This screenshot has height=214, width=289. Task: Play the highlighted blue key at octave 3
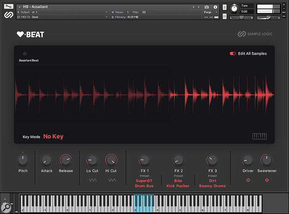pos(135,205)
